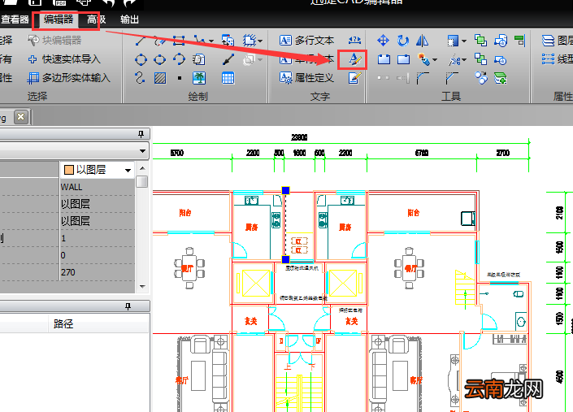
Task: Pin the properties panel
Action: (x=141, y=134)
